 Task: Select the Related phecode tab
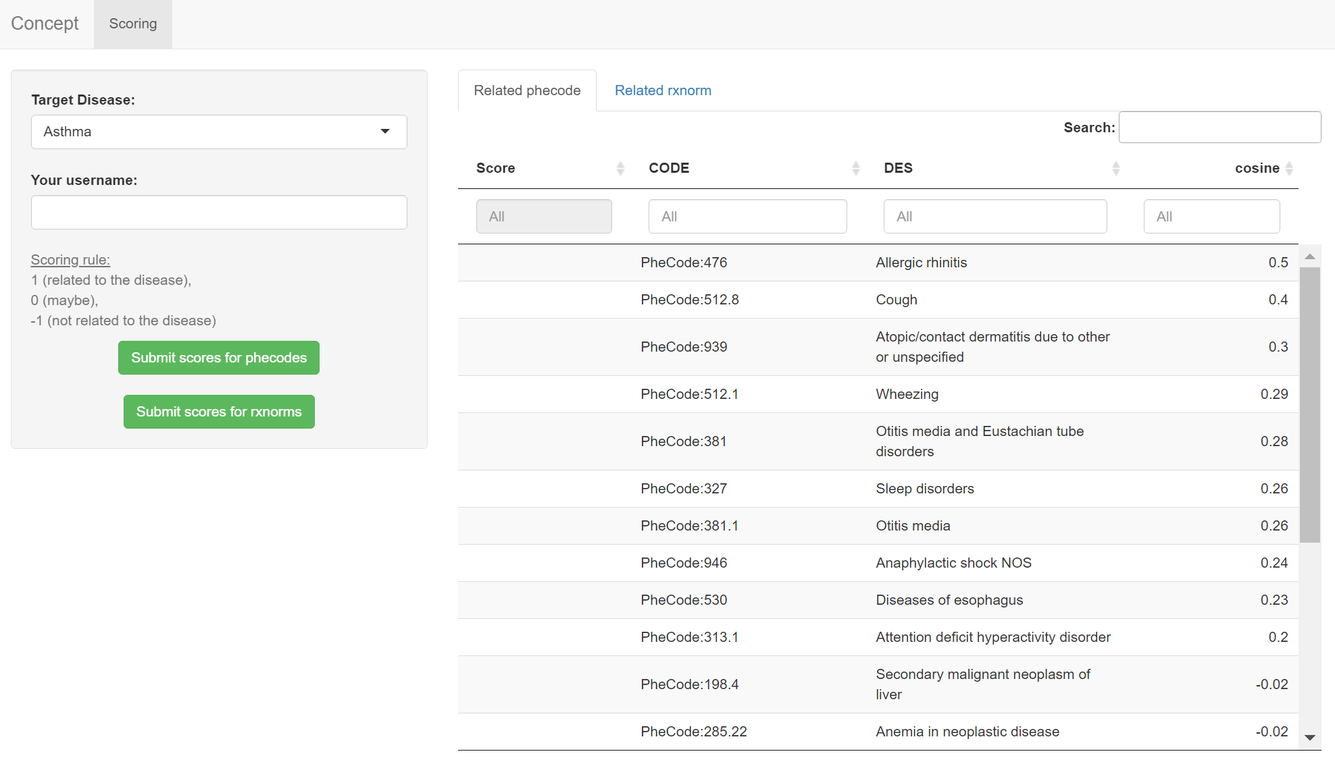[x=527, y=90]
